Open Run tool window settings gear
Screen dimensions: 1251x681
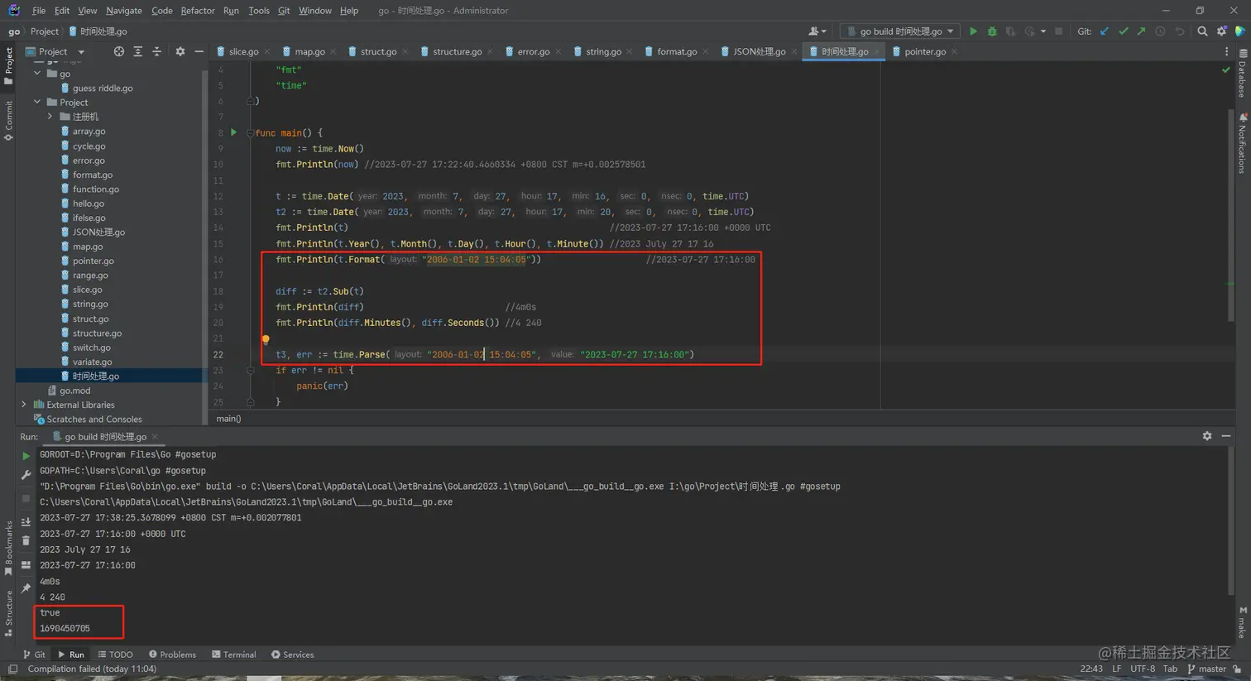pos(1207,436)
